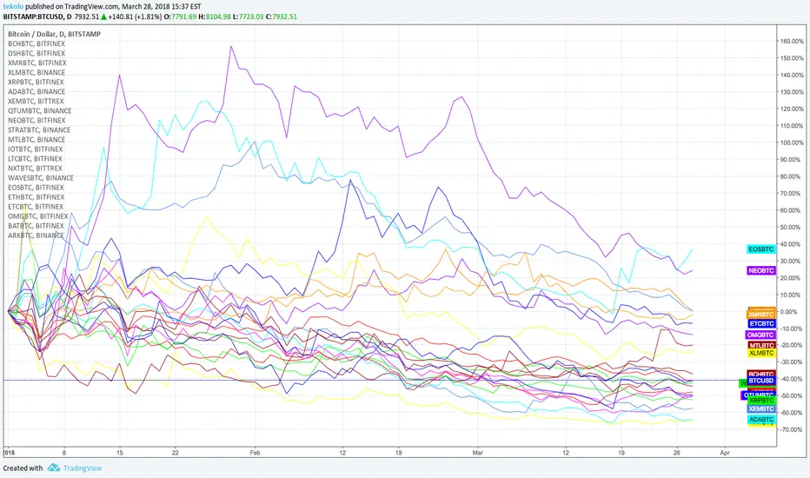Select 'ARKBTC, BINANCE' legend entry
810x478 pixels.
36,236
